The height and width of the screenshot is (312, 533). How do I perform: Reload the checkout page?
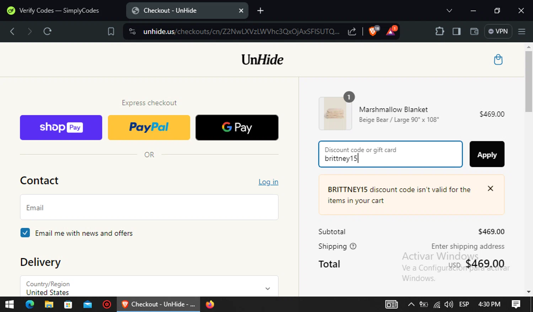pyautogui.click(x=47, y=31)
